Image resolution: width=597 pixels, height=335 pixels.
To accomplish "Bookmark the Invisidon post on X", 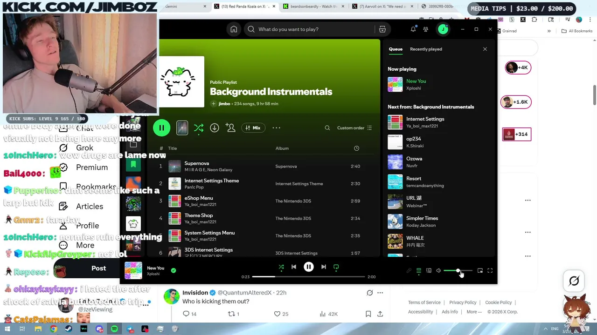I will pyautogui.click(x=368, y=314).
